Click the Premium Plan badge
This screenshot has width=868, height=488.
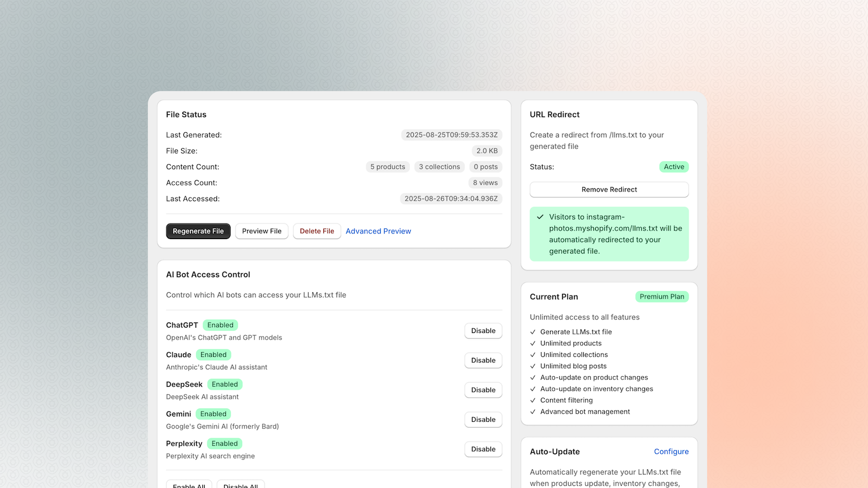click(661, 297)
